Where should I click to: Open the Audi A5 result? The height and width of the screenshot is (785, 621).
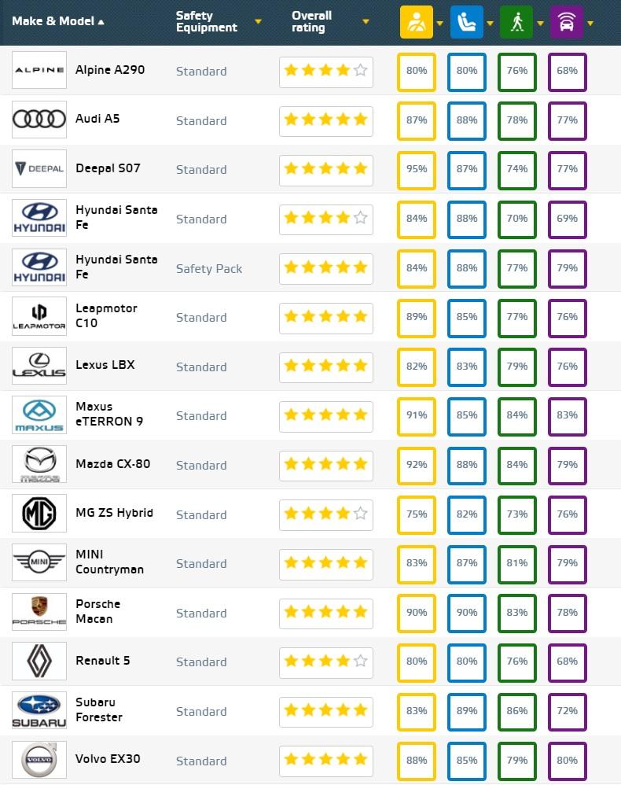tap(97, 119)
